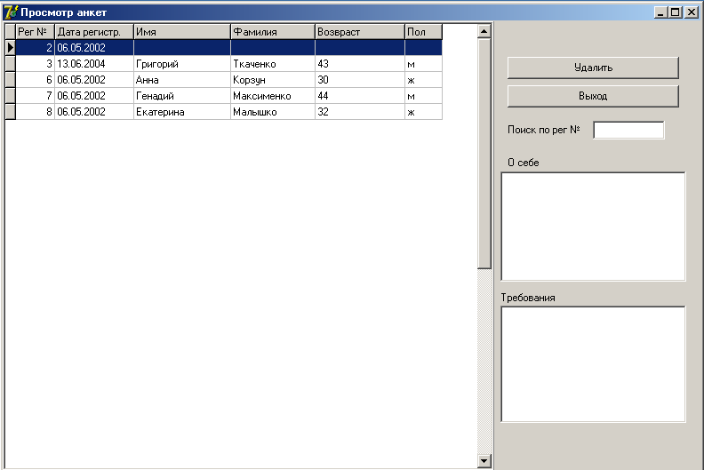Click the Рег № column header
704x470 pixels.
pyautogui.click(x=35, y=32)
